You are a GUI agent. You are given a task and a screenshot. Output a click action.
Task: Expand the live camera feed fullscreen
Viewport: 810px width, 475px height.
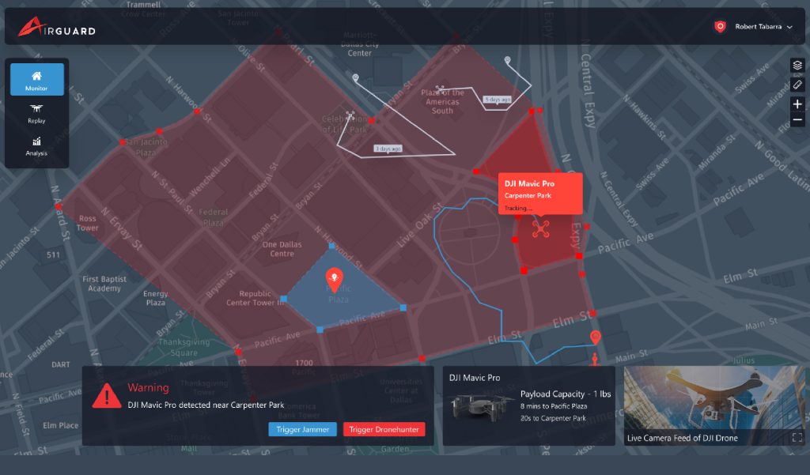[x=797, y=438]
